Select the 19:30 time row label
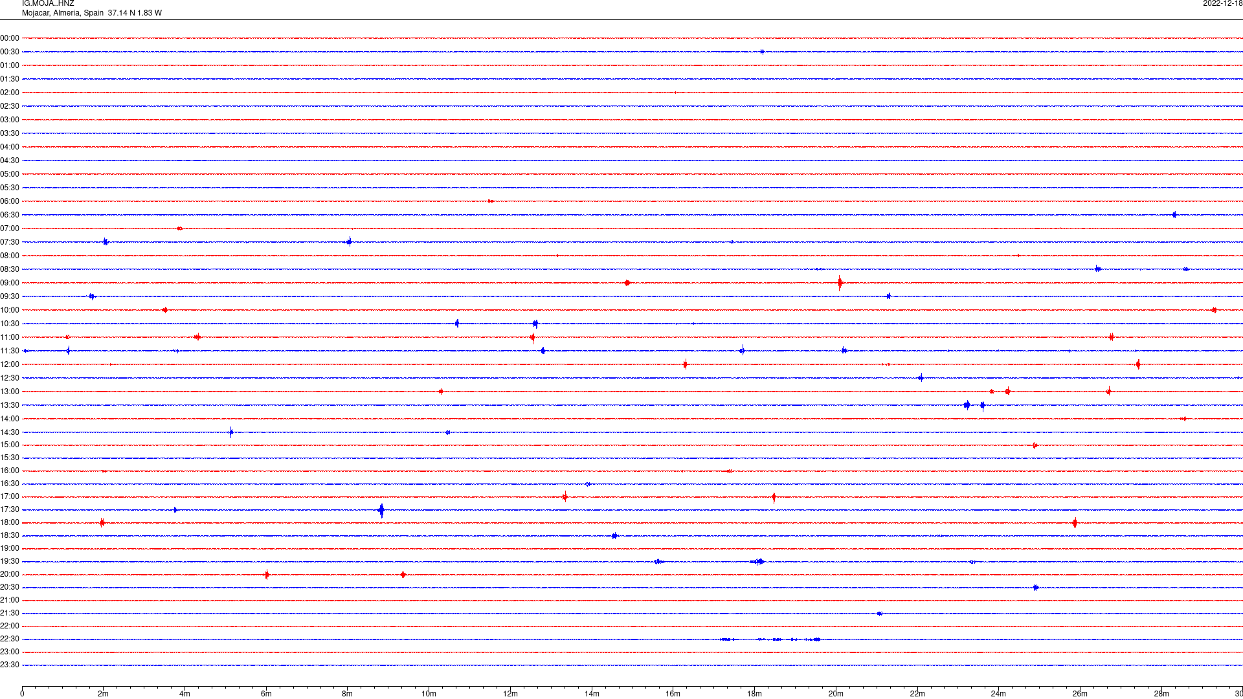The image size is (1243, 699). (10, 561)
